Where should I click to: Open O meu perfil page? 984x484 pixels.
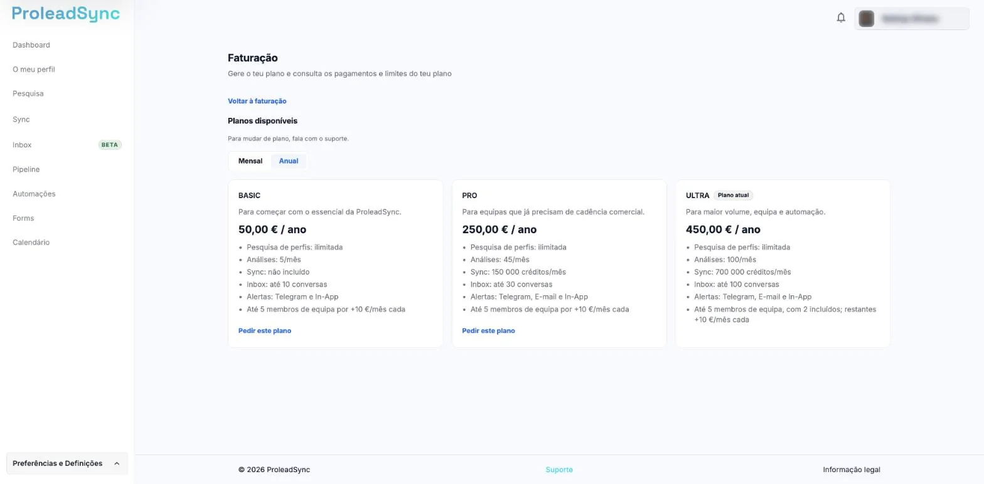34,70
